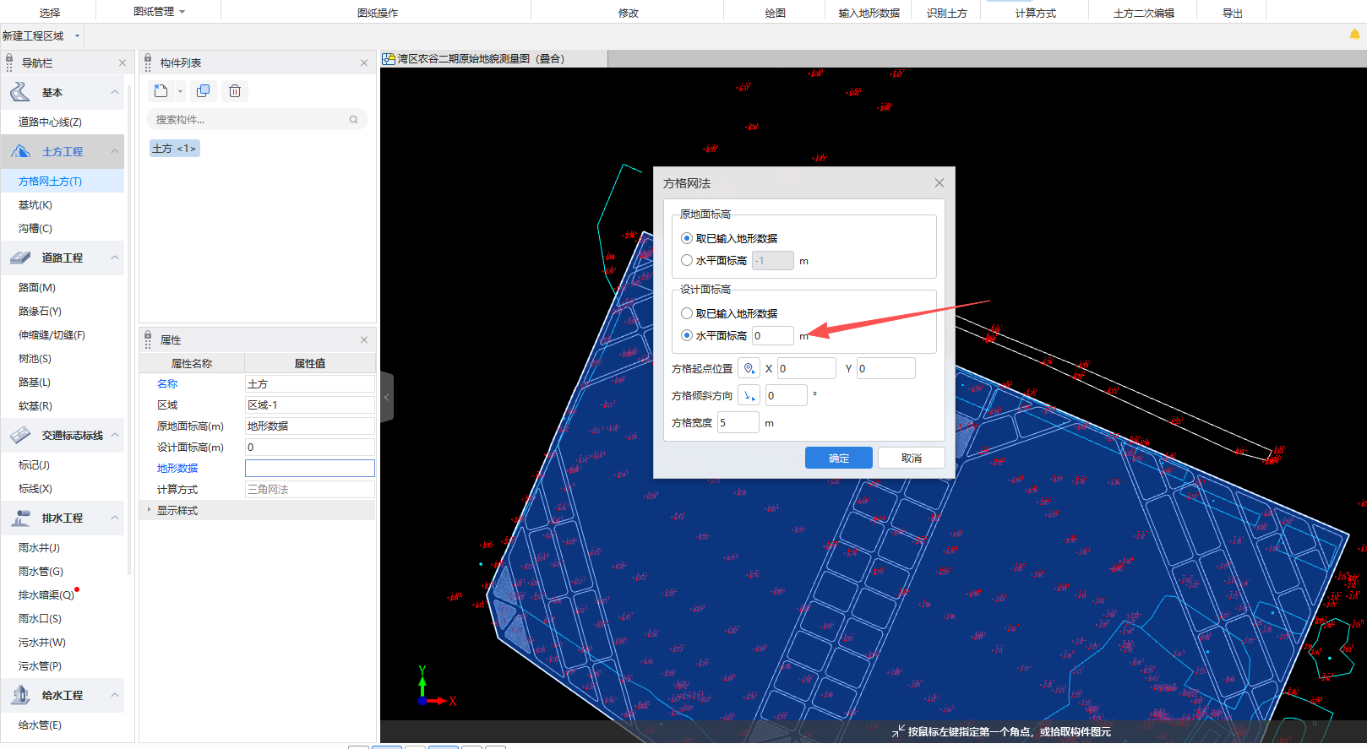Image resolution: width=1367 pixels, height=749 pixels.
Task: Pick grid start position with 方格起点位置 icon
Action: pyautogui.click(x=749, y=368)
